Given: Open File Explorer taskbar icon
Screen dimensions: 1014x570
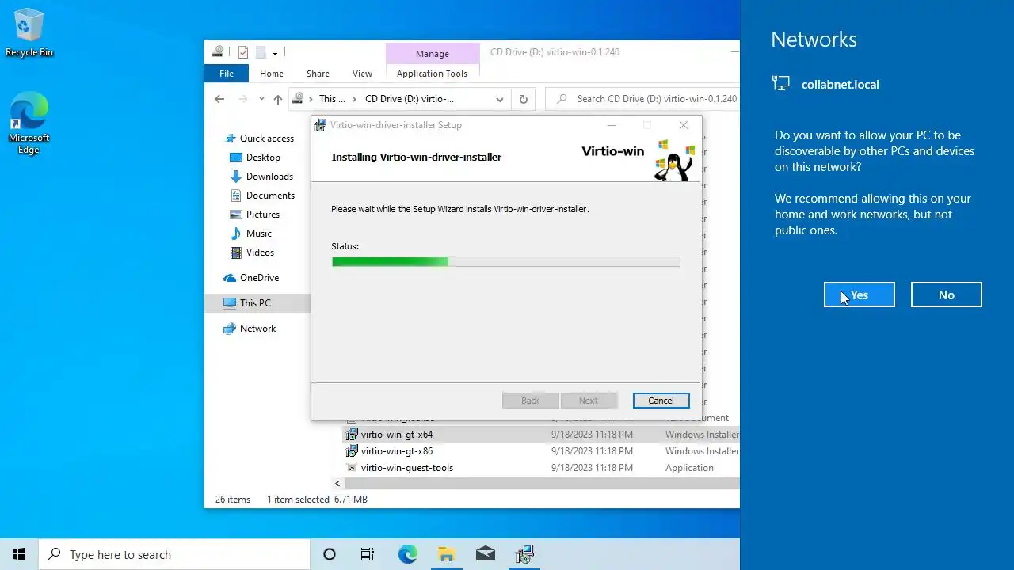Looking at the screenshot, I should point(446,554).
